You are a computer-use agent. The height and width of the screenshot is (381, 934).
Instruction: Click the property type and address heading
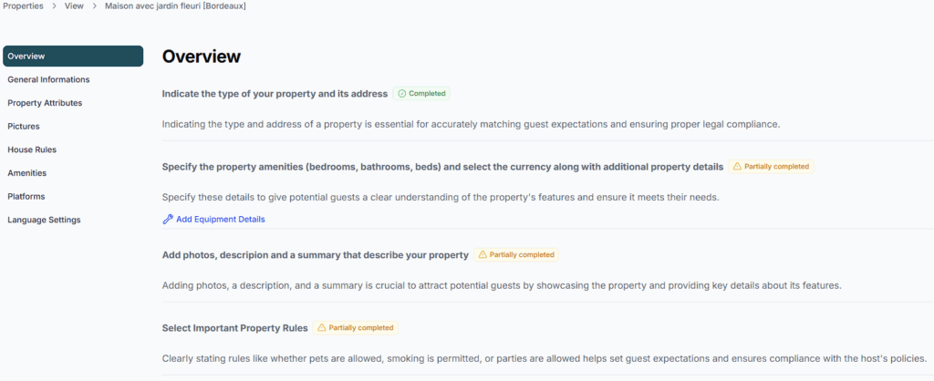click(x=275, y=94)
